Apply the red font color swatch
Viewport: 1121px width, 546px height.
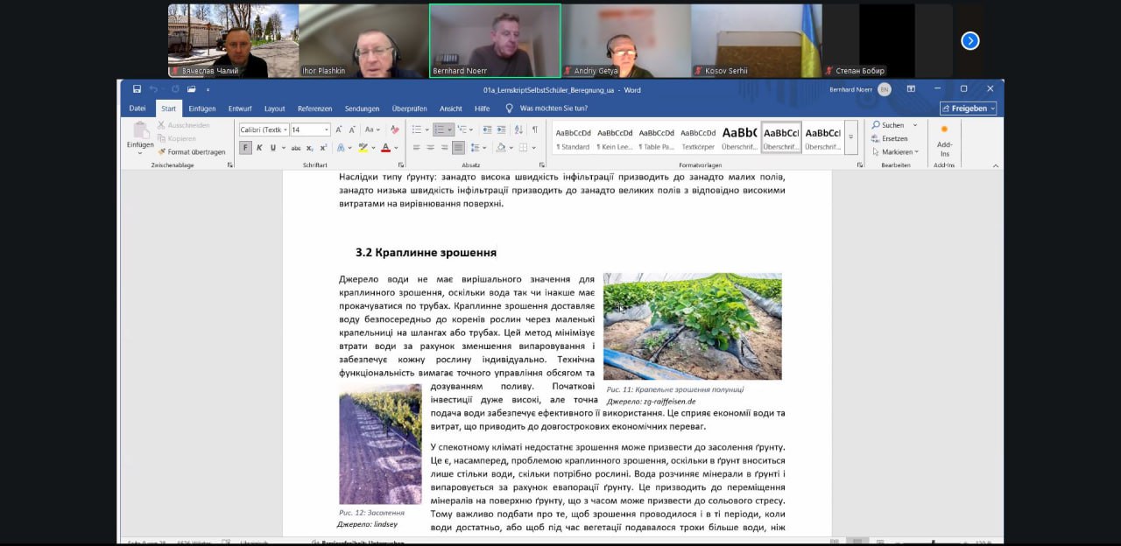click(x=385, y=148)
